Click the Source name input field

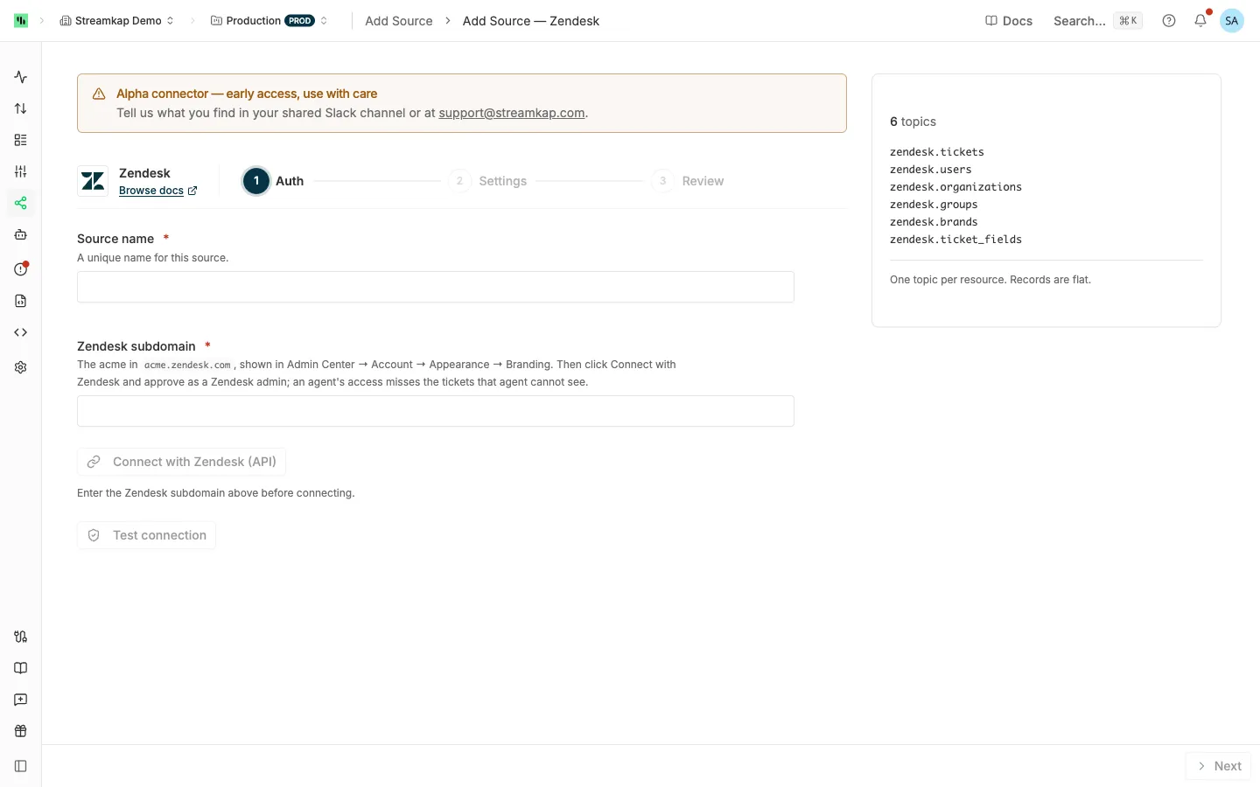click(436, 287)
